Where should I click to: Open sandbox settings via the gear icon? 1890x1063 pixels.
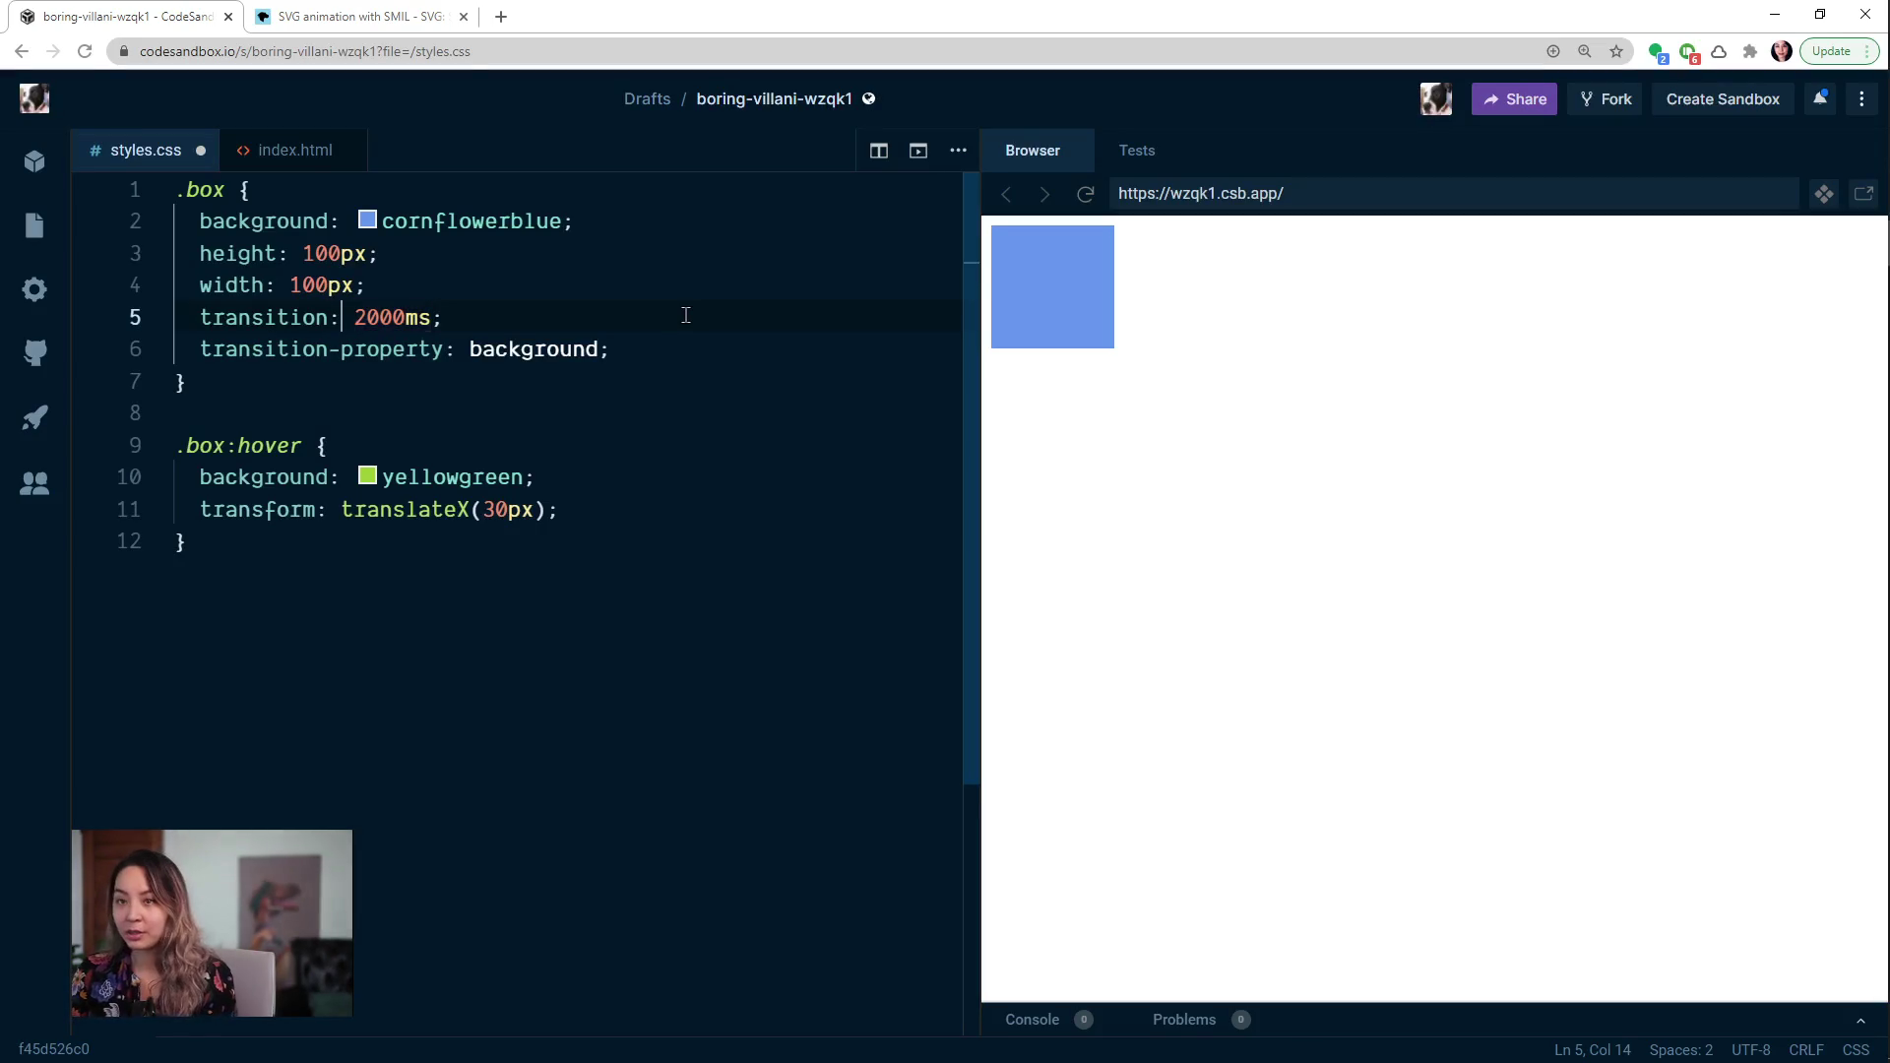[34, 289]
